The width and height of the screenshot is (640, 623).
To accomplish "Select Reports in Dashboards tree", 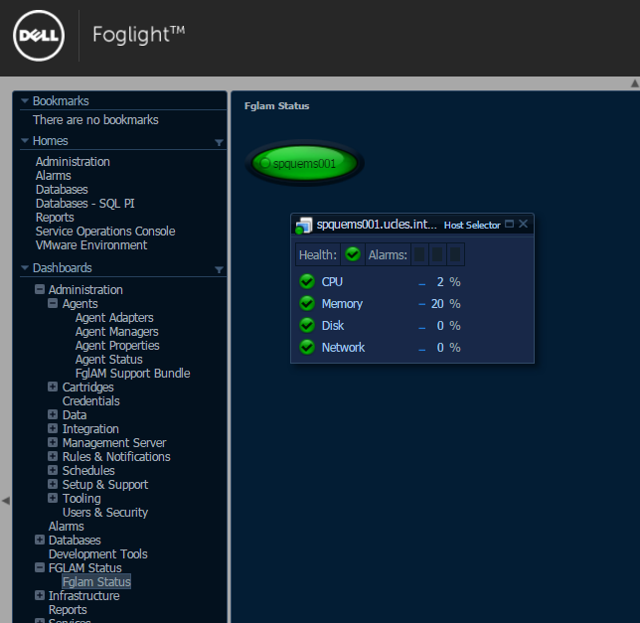I will pos(68,609).
